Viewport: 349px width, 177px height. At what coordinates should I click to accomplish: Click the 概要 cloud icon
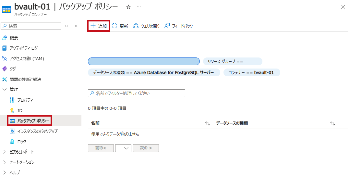pos(5,38)
